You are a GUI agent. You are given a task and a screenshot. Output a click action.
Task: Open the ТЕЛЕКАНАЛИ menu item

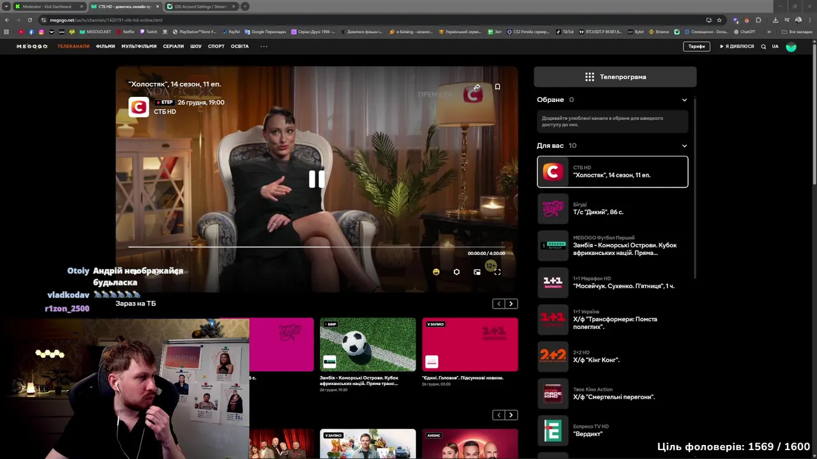(73, 47)
